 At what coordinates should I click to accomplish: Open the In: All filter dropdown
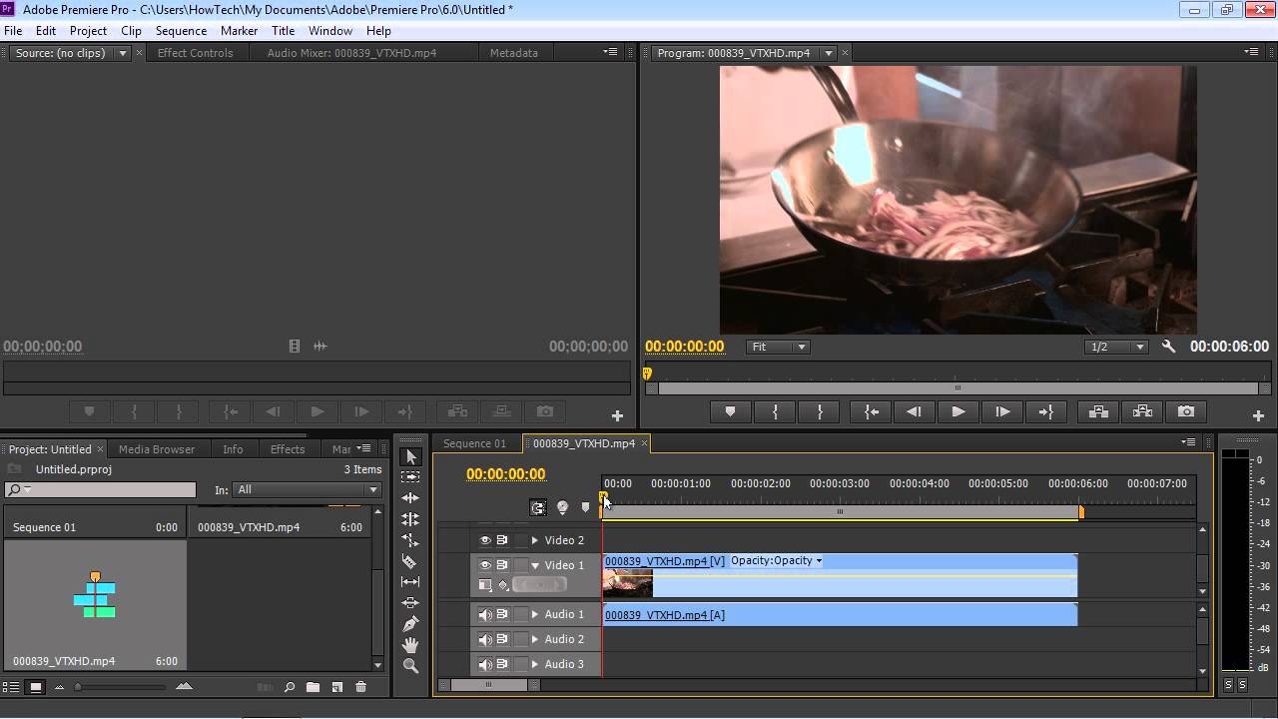coord(307,489)
